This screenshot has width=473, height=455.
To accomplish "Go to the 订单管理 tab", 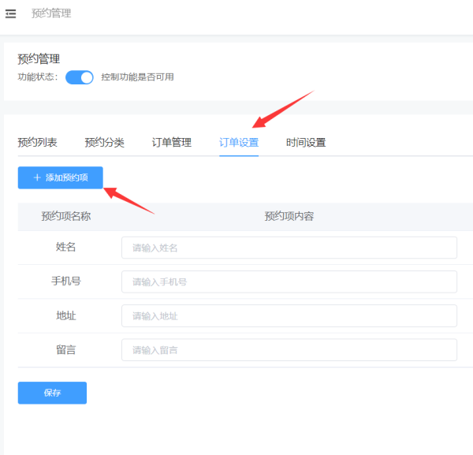I will point(172,143).
